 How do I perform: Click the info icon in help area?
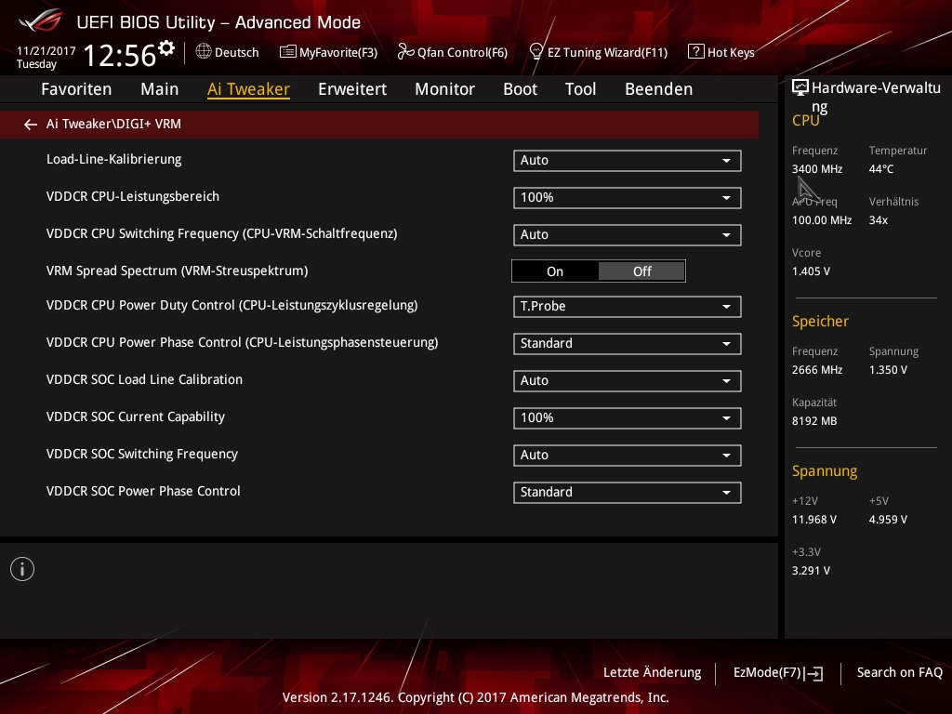pos(22,569)
